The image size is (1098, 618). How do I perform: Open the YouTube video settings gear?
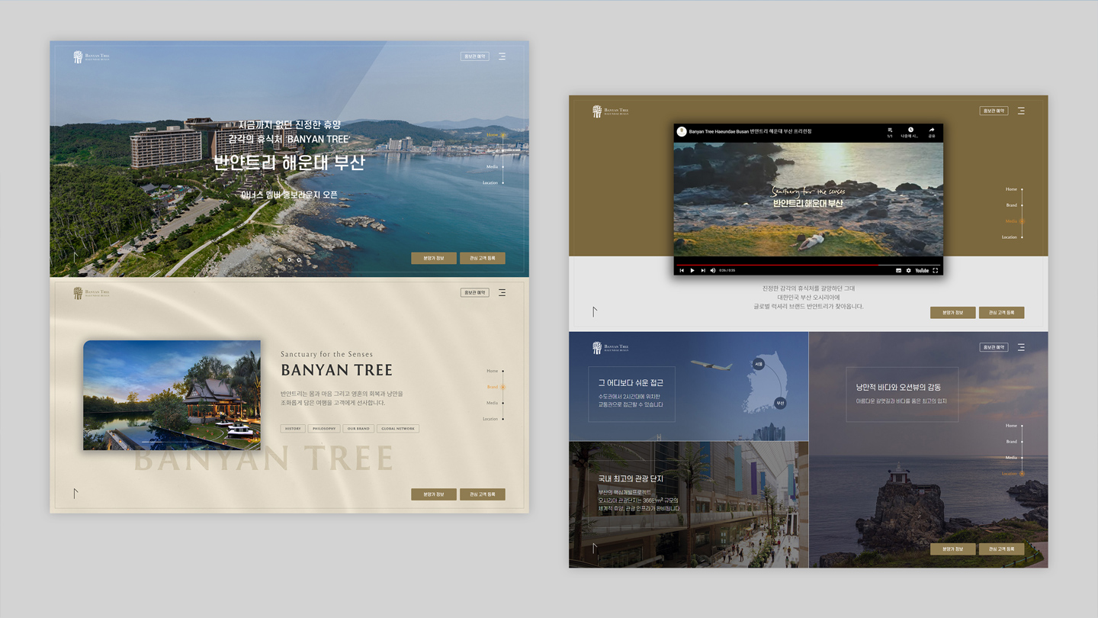tap(908, 270)
